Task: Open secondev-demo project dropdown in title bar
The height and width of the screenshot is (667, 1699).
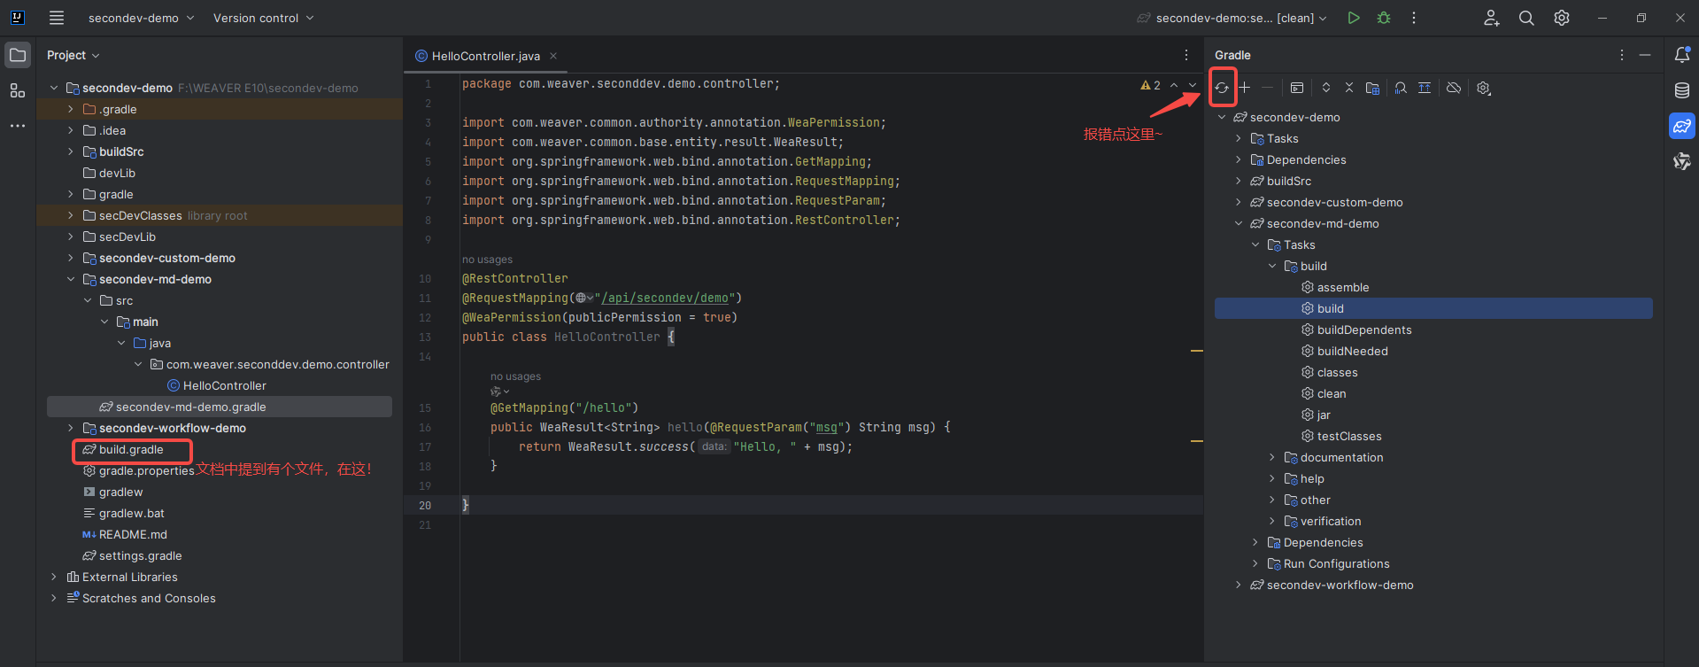Action: click(x=141, y=18)
